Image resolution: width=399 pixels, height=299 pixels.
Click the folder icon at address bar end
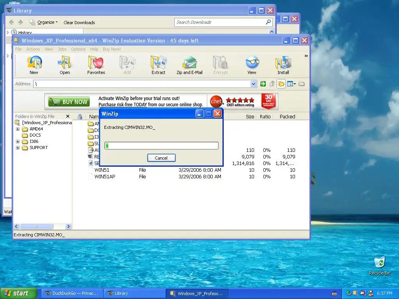pyautogui.click(x=302, y=84)
